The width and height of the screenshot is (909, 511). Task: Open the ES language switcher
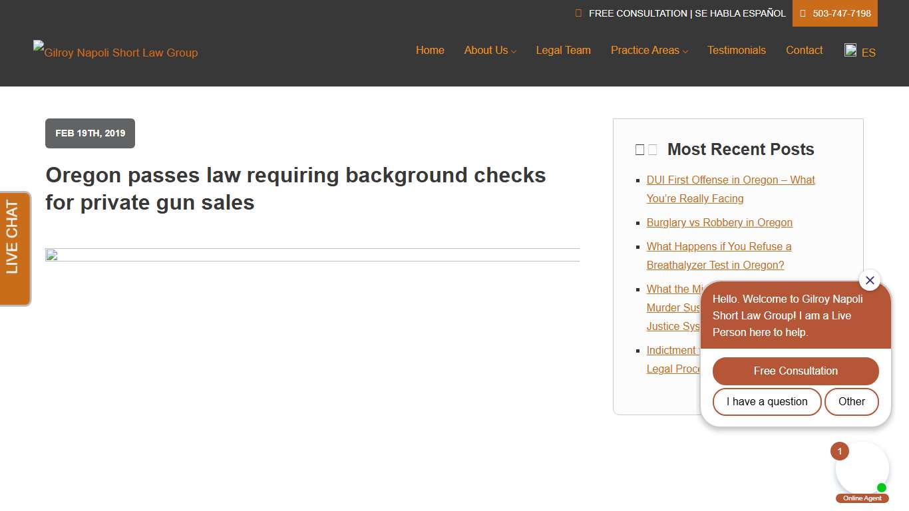point(868,52)
